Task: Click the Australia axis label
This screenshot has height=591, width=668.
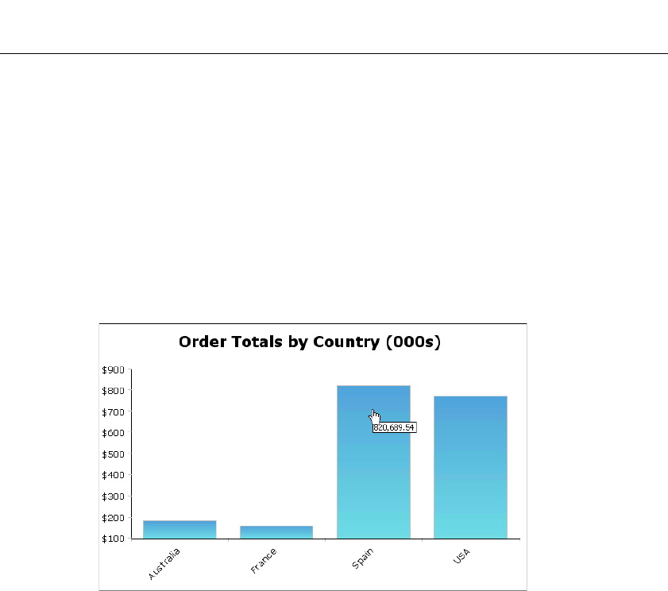Action: pyautogui.click(x=164, y=564)
